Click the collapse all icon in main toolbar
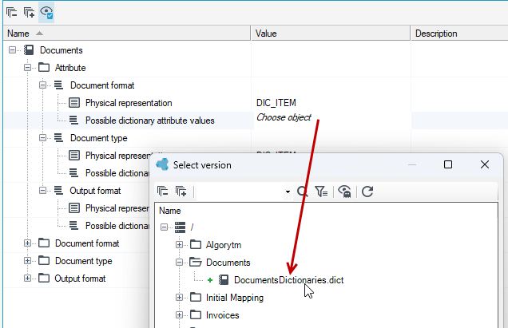This screenshot has width=508, height=328. (12, 12)
